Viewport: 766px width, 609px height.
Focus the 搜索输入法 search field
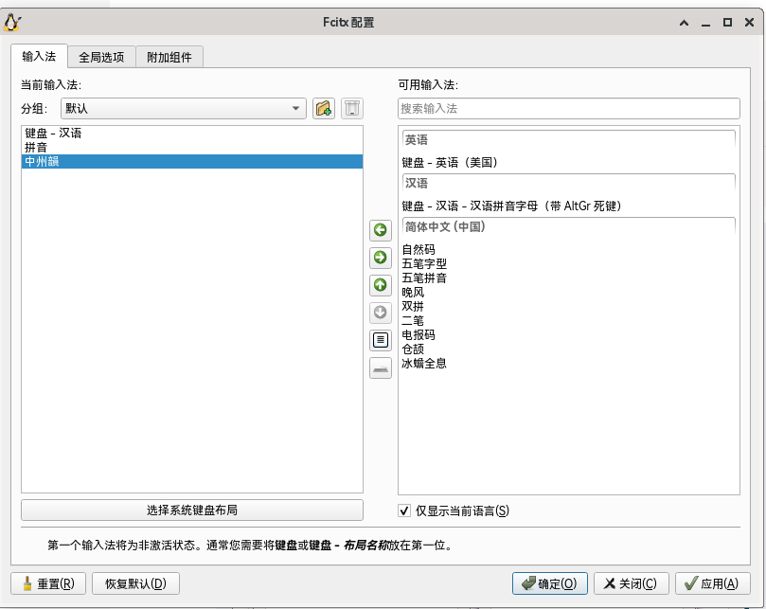(568, 109)
